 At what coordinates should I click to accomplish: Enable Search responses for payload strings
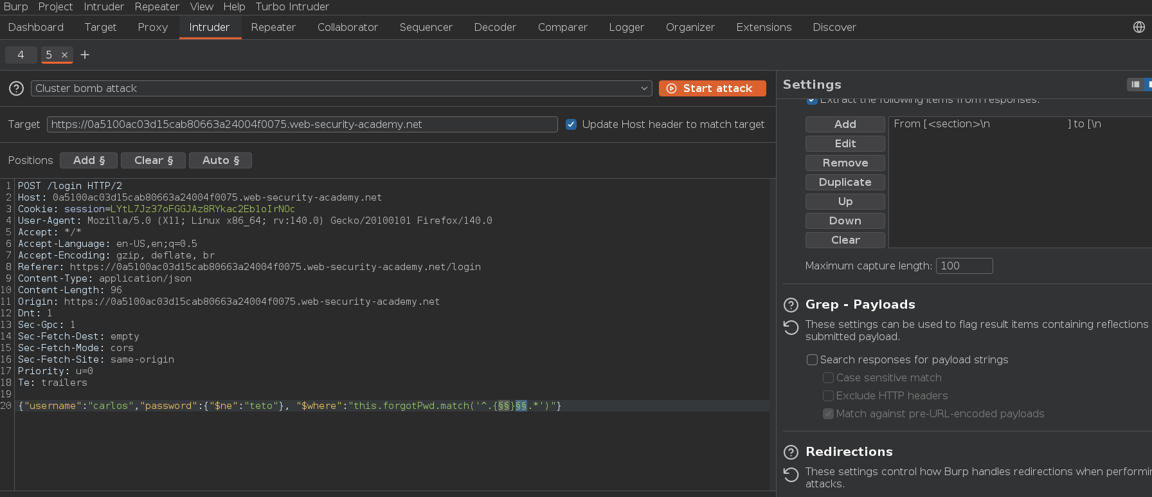coord(813,360)
